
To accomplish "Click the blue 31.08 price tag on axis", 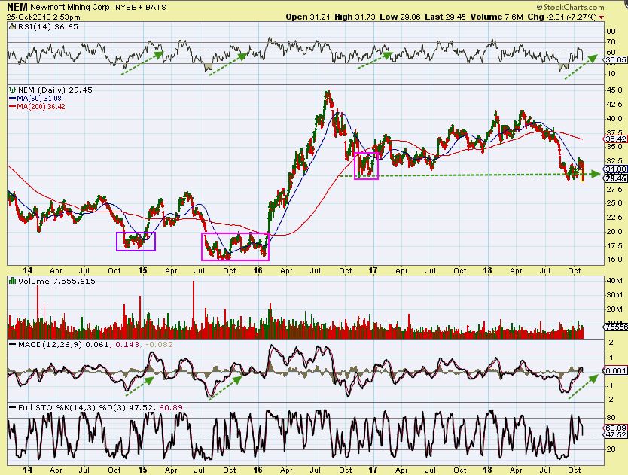I will pyautogui.click(x=616, y=169).
